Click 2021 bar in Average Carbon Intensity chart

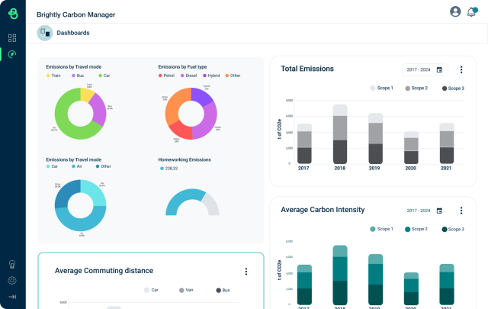click(x=447, y=285)
